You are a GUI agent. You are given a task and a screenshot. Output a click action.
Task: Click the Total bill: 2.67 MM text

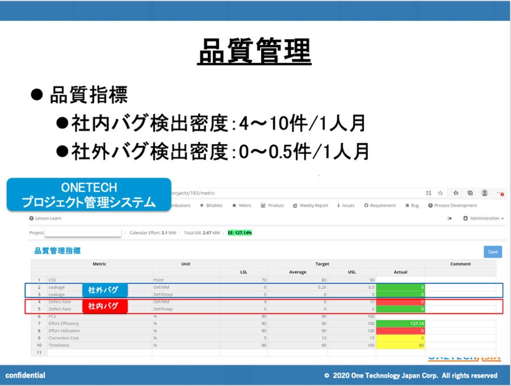[202, 233]
